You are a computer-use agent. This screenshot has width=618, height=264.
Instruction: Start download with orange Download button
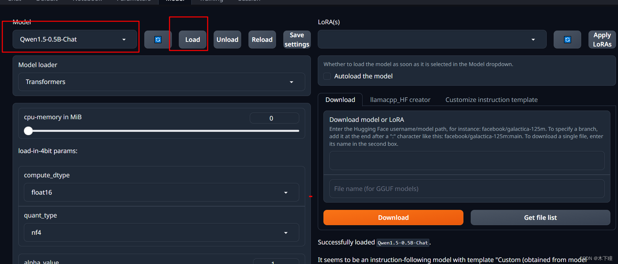393,218
